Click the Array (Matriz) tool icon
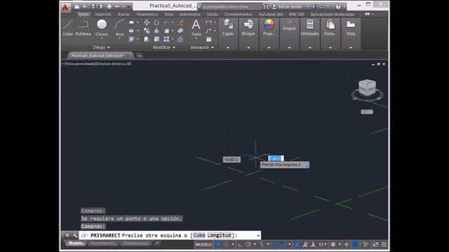449x252 pixels. (x=166, y=39)
